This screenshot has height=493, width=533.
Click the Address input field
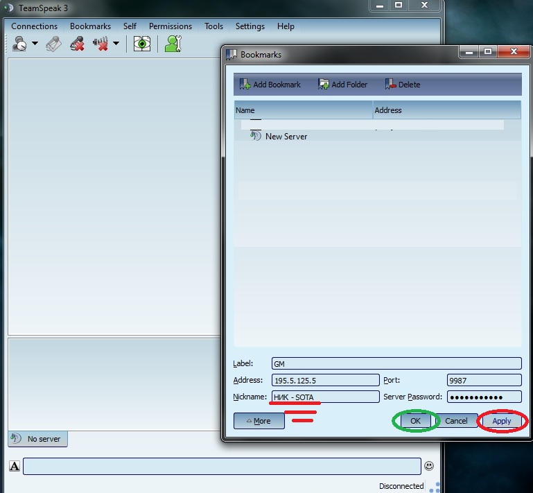325,380
